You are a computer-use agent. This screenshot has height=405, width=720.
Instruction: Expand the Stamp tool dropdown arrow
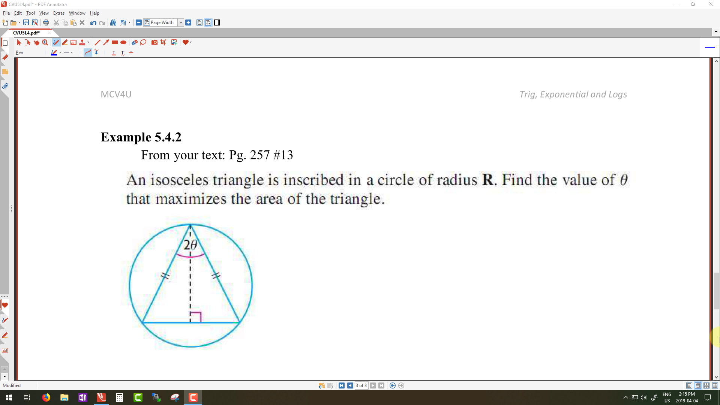[88, 42]
